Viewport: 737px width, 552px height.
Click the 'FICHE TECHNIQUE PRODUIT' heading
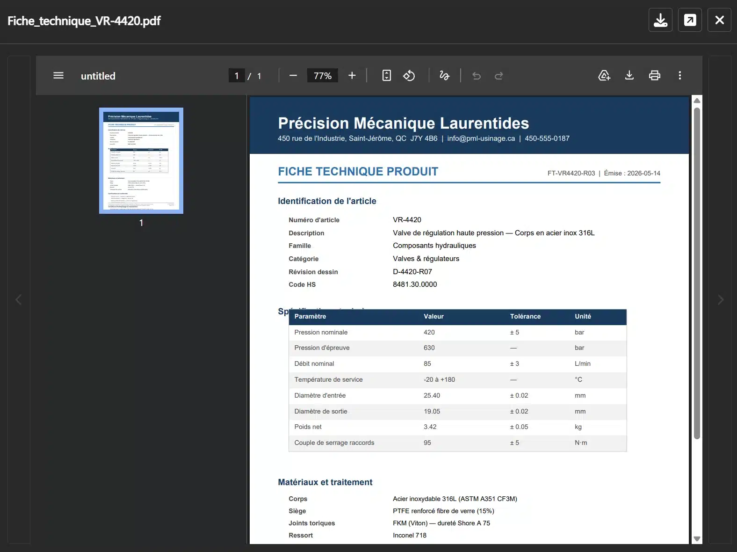coord(358,172)
